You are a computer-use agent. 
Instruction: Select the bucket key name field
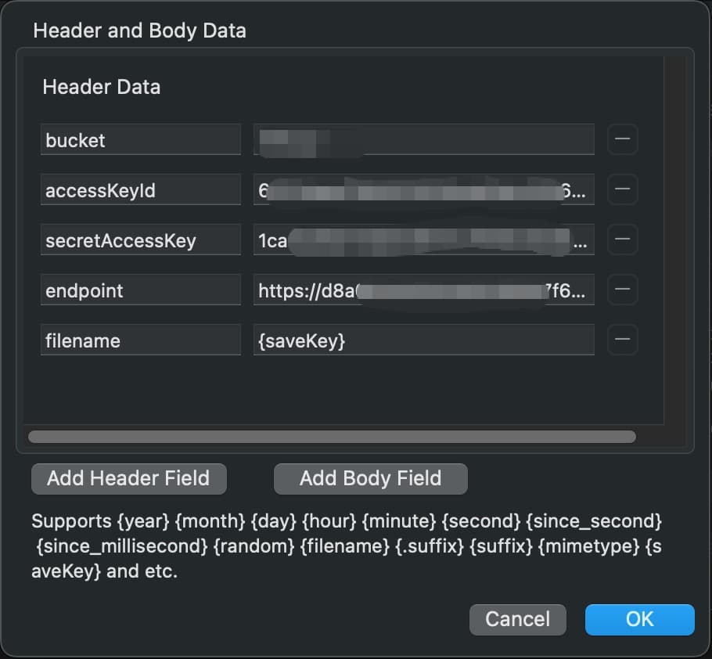click(141, 139)
